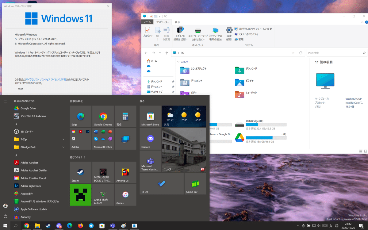Image resolution: width=368 pixels, height=230 pixels.
Task: Switch Explorer to large icons view toggle
Action: (x=365, y=151)
